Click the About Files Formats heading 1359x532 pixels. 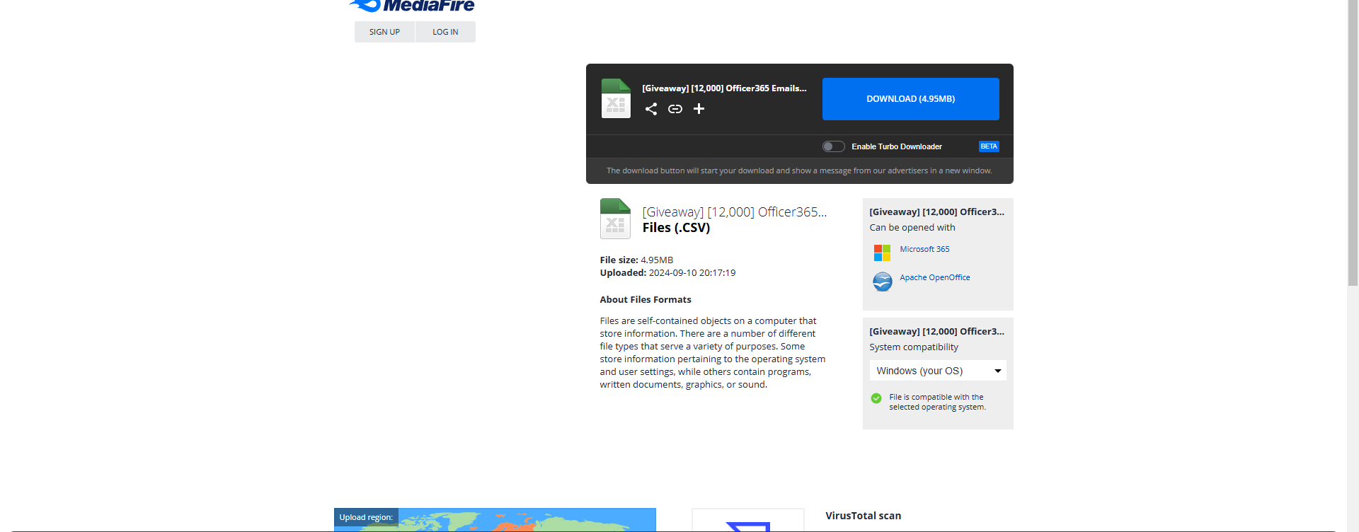(646, 299)
